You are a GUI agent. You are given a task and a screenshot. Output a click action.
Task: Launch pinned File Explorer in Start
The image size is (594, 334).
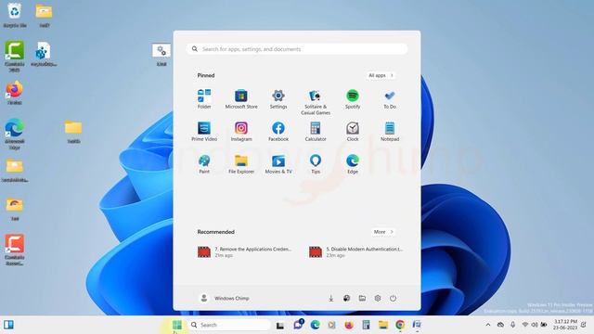coord(241,164)
